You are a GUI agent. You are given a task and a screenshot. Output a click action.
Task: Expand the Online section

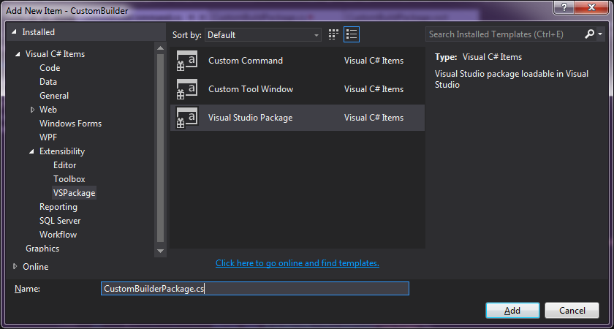click(15, 266)
